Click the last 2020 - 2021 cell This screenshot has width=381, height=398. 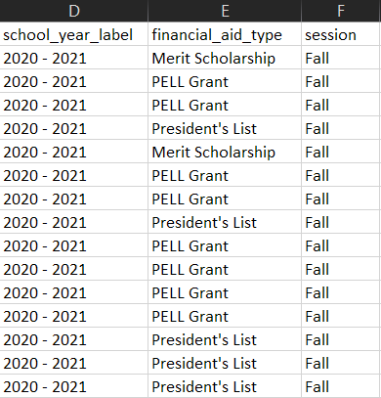[74, 386]
